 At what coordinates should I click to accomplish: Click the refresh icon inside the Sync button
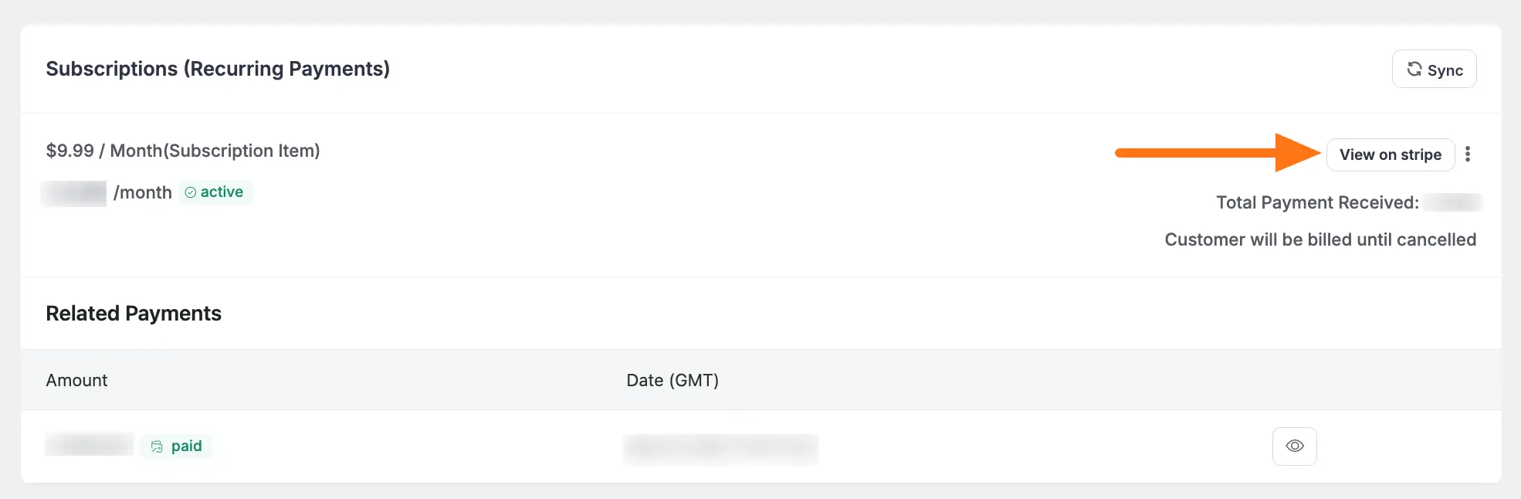tap(1415, 69)
